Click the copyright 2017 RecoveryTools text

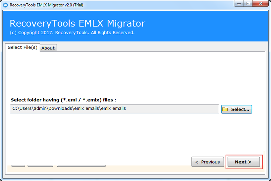point(72,33)
